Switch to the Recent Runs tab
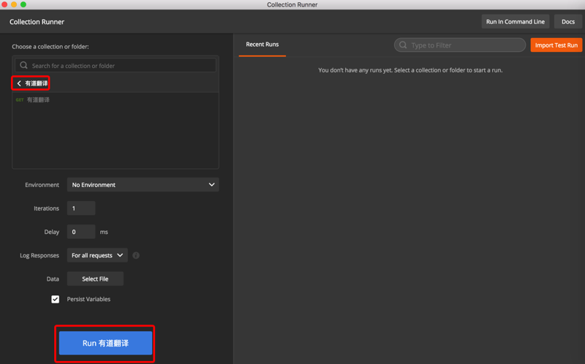585x364 pixels. (263, 45)
